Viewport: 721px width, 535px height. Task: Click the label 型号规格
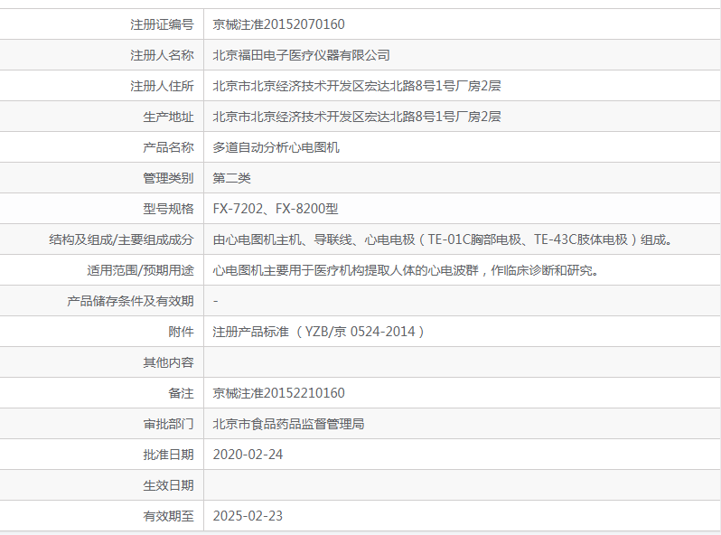(x=168, y=209)
